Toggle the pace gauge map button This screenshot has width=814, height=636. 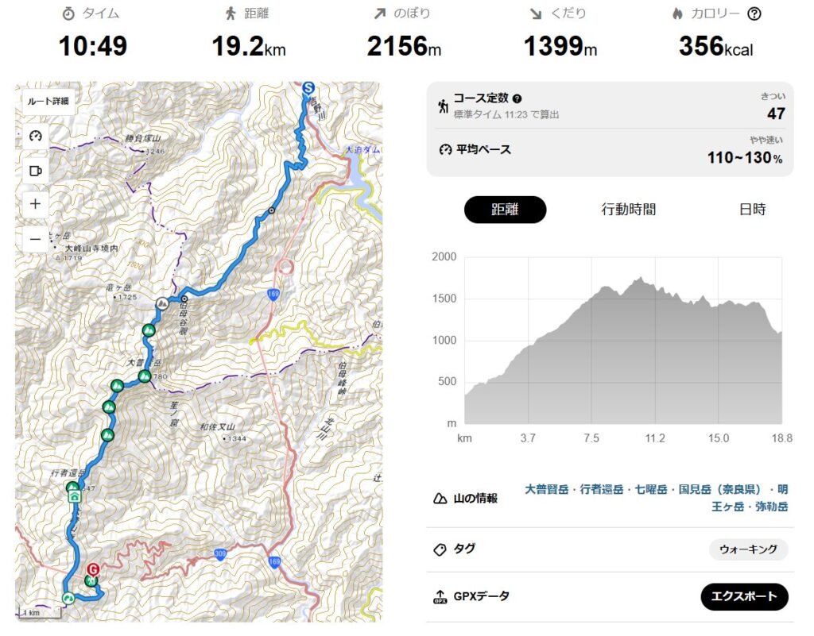[35, 136]
